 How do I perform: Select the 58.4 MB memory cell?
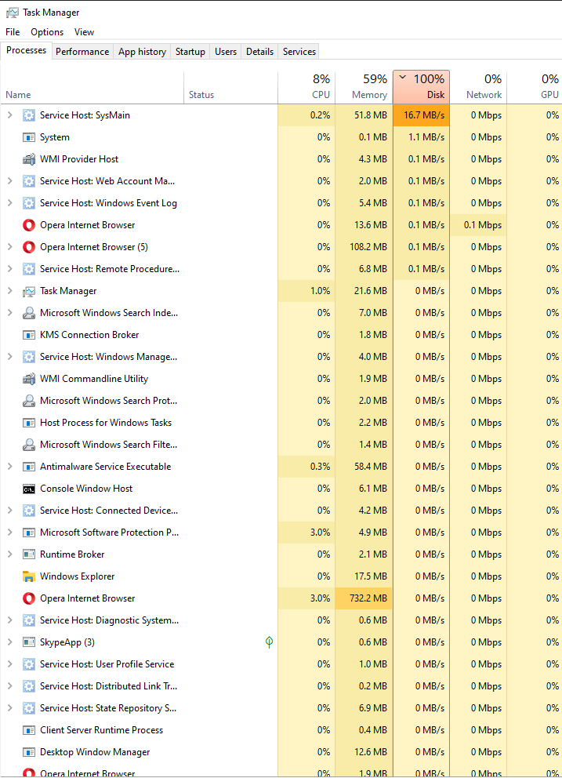pyautogui.click(x=364, y=467)
